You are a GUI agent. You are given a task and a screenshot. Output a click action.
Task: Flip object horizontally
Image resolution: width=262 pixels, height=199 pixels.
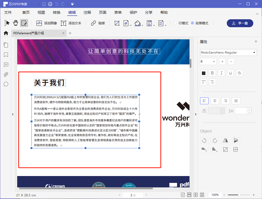point(225,140)
